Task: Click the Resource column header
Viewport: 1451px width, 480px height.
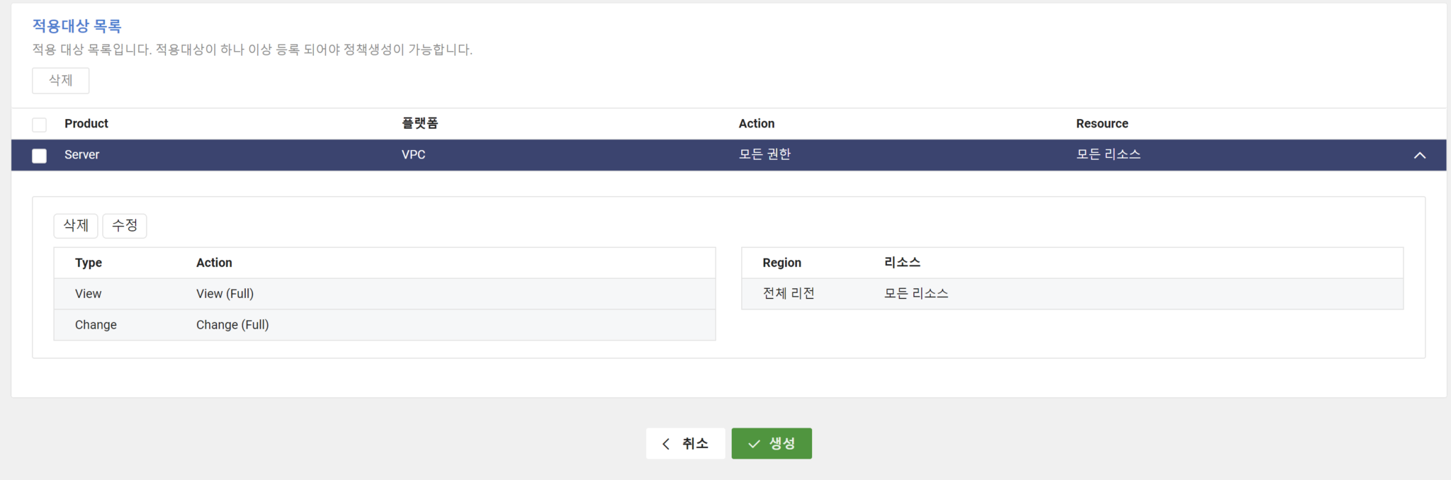Action: pos(1102,123)
